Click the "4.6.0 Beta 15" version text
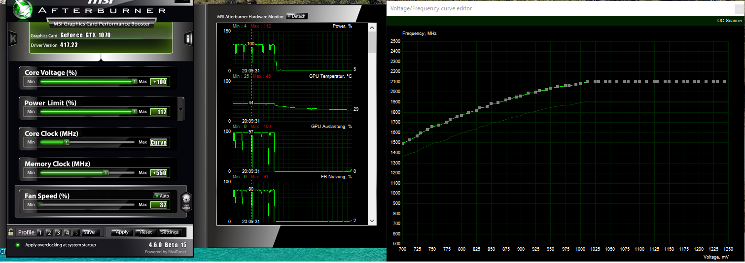 click(x=168, y=245)
